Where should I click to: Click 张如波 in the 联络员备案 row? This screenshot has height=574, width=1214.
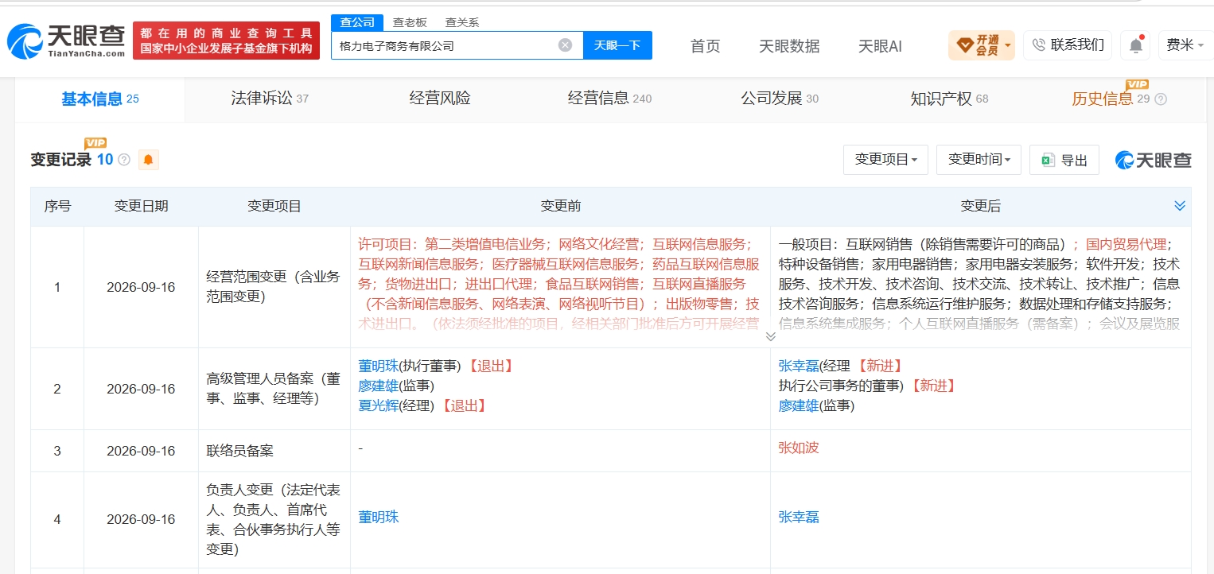[x=798, y=448]
